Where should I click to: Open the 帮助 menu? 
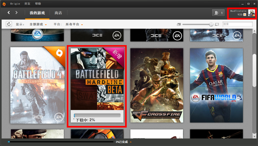click(38, 4)
